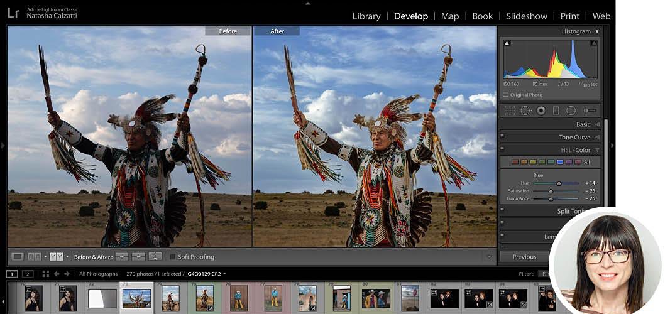The image size is (670, 314).
Task: Open the Print module
Action: [569, 16]
